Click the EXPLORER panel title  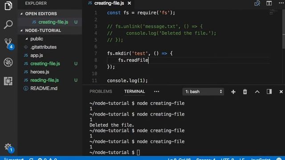[36, 3]
